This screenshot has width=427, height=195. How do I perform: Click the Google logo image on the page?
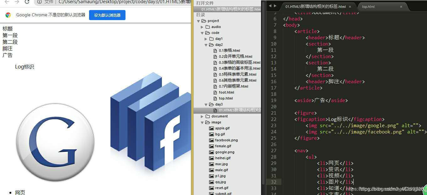pos(55,143)
